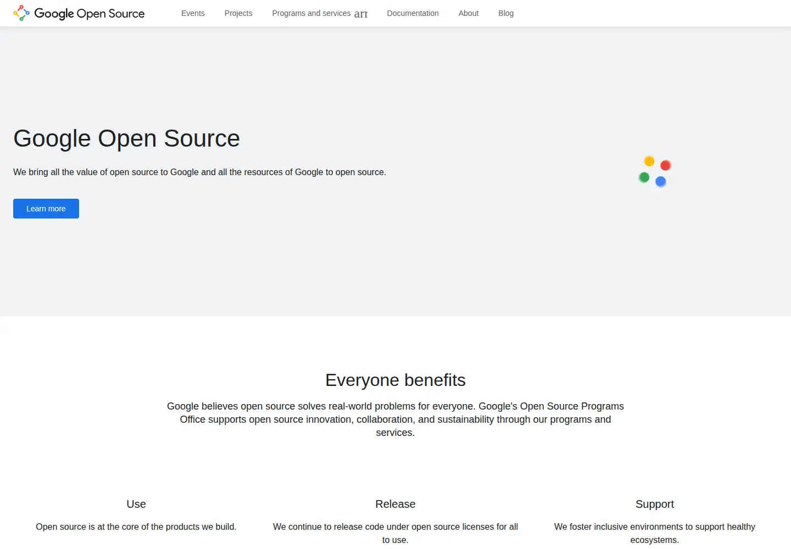Click the Google Open Source header wordmark
The height and width of the screenshot is (549, 791).
[x=90, y=13]
